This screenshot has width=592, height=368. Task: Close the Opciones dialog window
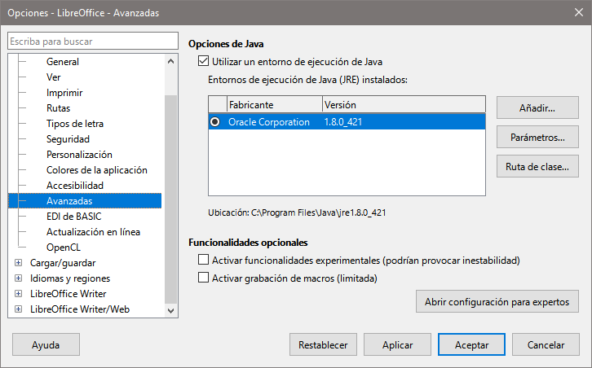[x=578, y=12]
